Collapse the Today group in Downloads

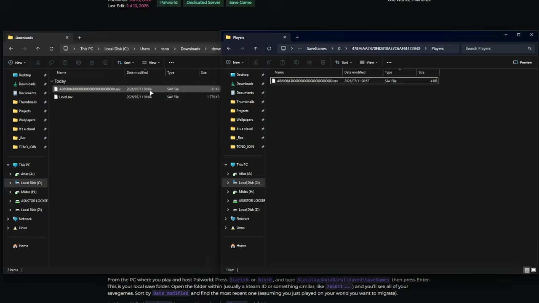[x=52, y=81]
